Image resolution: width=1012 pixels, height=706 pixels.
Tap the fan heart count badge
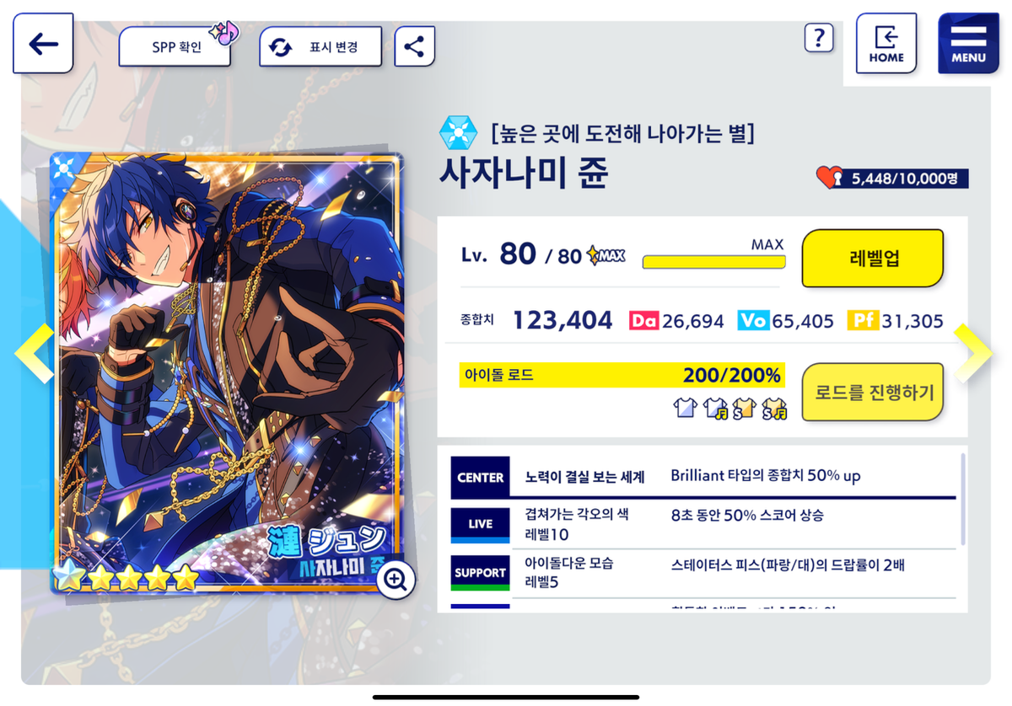point(892,179)
